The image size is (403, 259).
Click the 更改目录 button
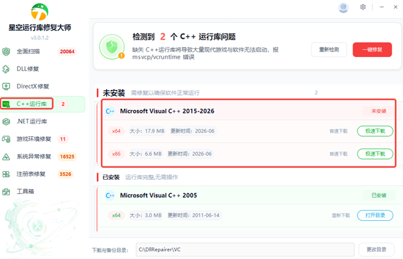click(x=376, y=250)
